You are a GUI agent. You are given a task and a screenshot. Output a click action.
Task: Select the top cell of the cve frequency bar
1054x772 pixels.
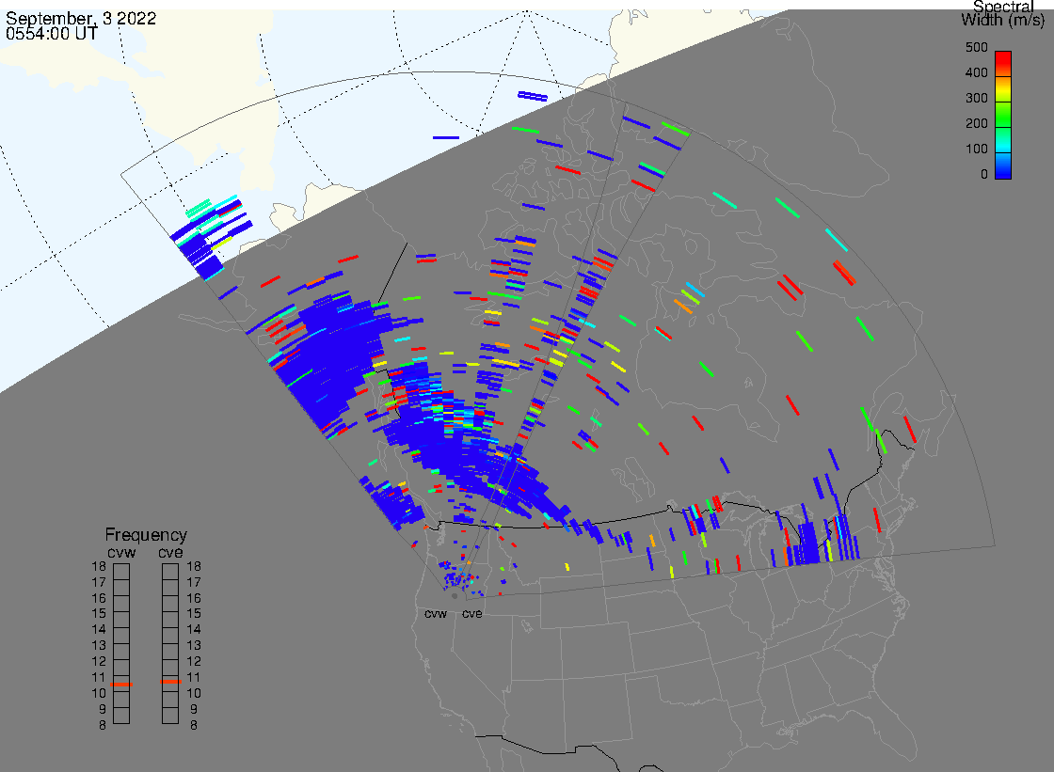pyautogui.click(x=170, y=572)
